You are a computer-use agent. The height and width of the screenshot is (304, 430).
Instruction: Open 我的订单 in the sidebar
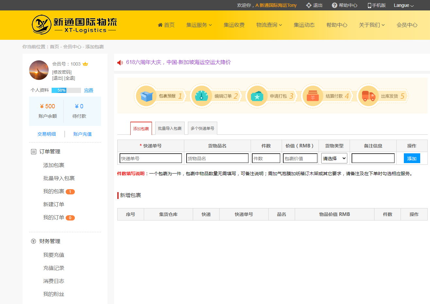[x=54, y=218]
